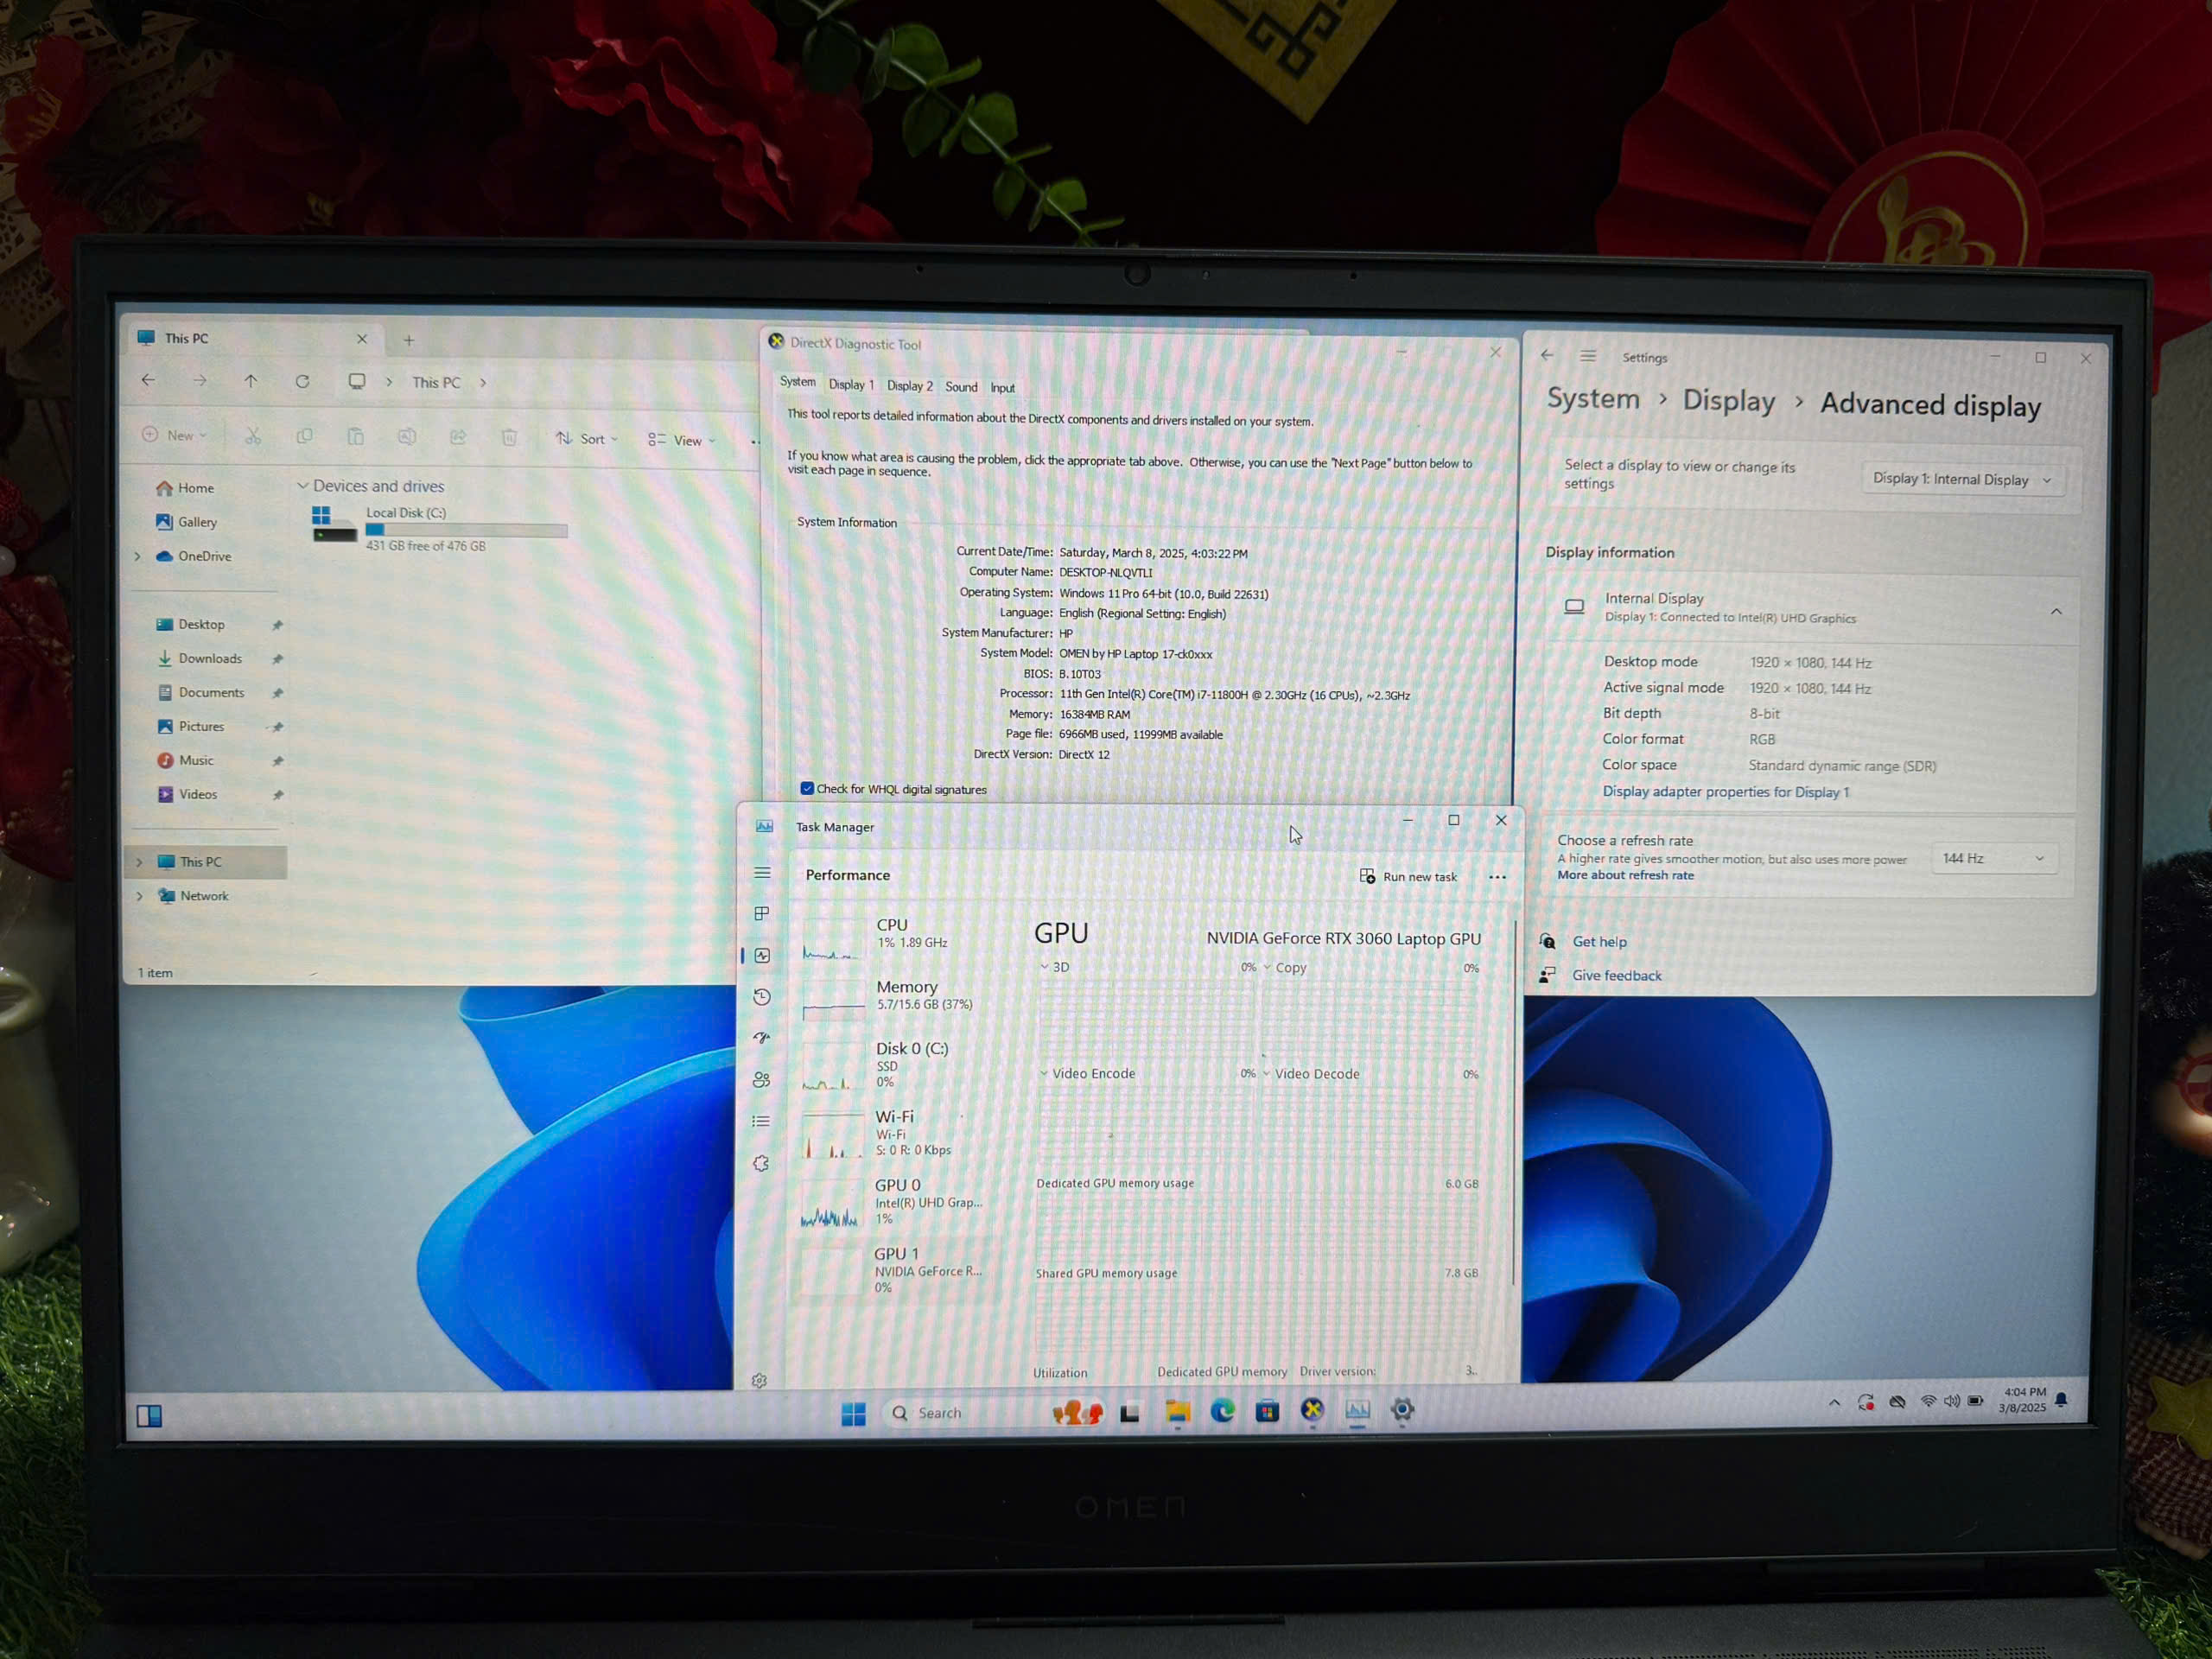Open App history icon in Task Manager
The image size is (2212, 1659).
pos(762,996)
